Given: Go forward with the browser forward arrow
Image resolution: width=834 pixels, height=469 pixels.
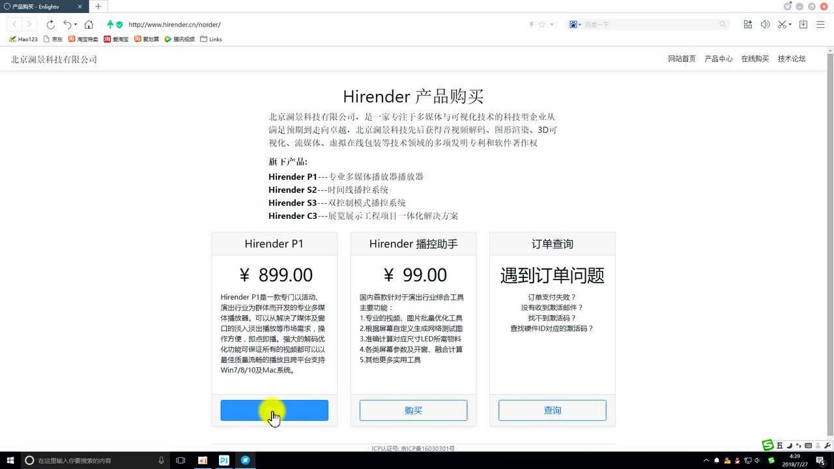Looking at the screenshot, I should click(29, 24).
